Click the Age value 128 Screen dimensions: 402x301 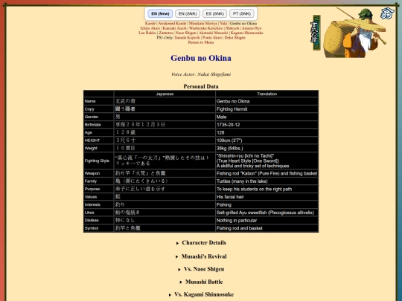[x=267, y=132]
